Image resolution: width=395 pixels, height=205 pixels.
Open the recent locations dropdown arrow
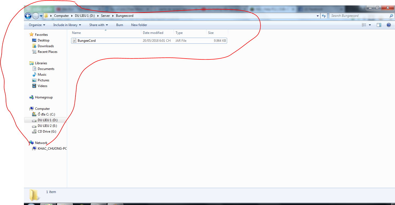[x=41, y=16]
